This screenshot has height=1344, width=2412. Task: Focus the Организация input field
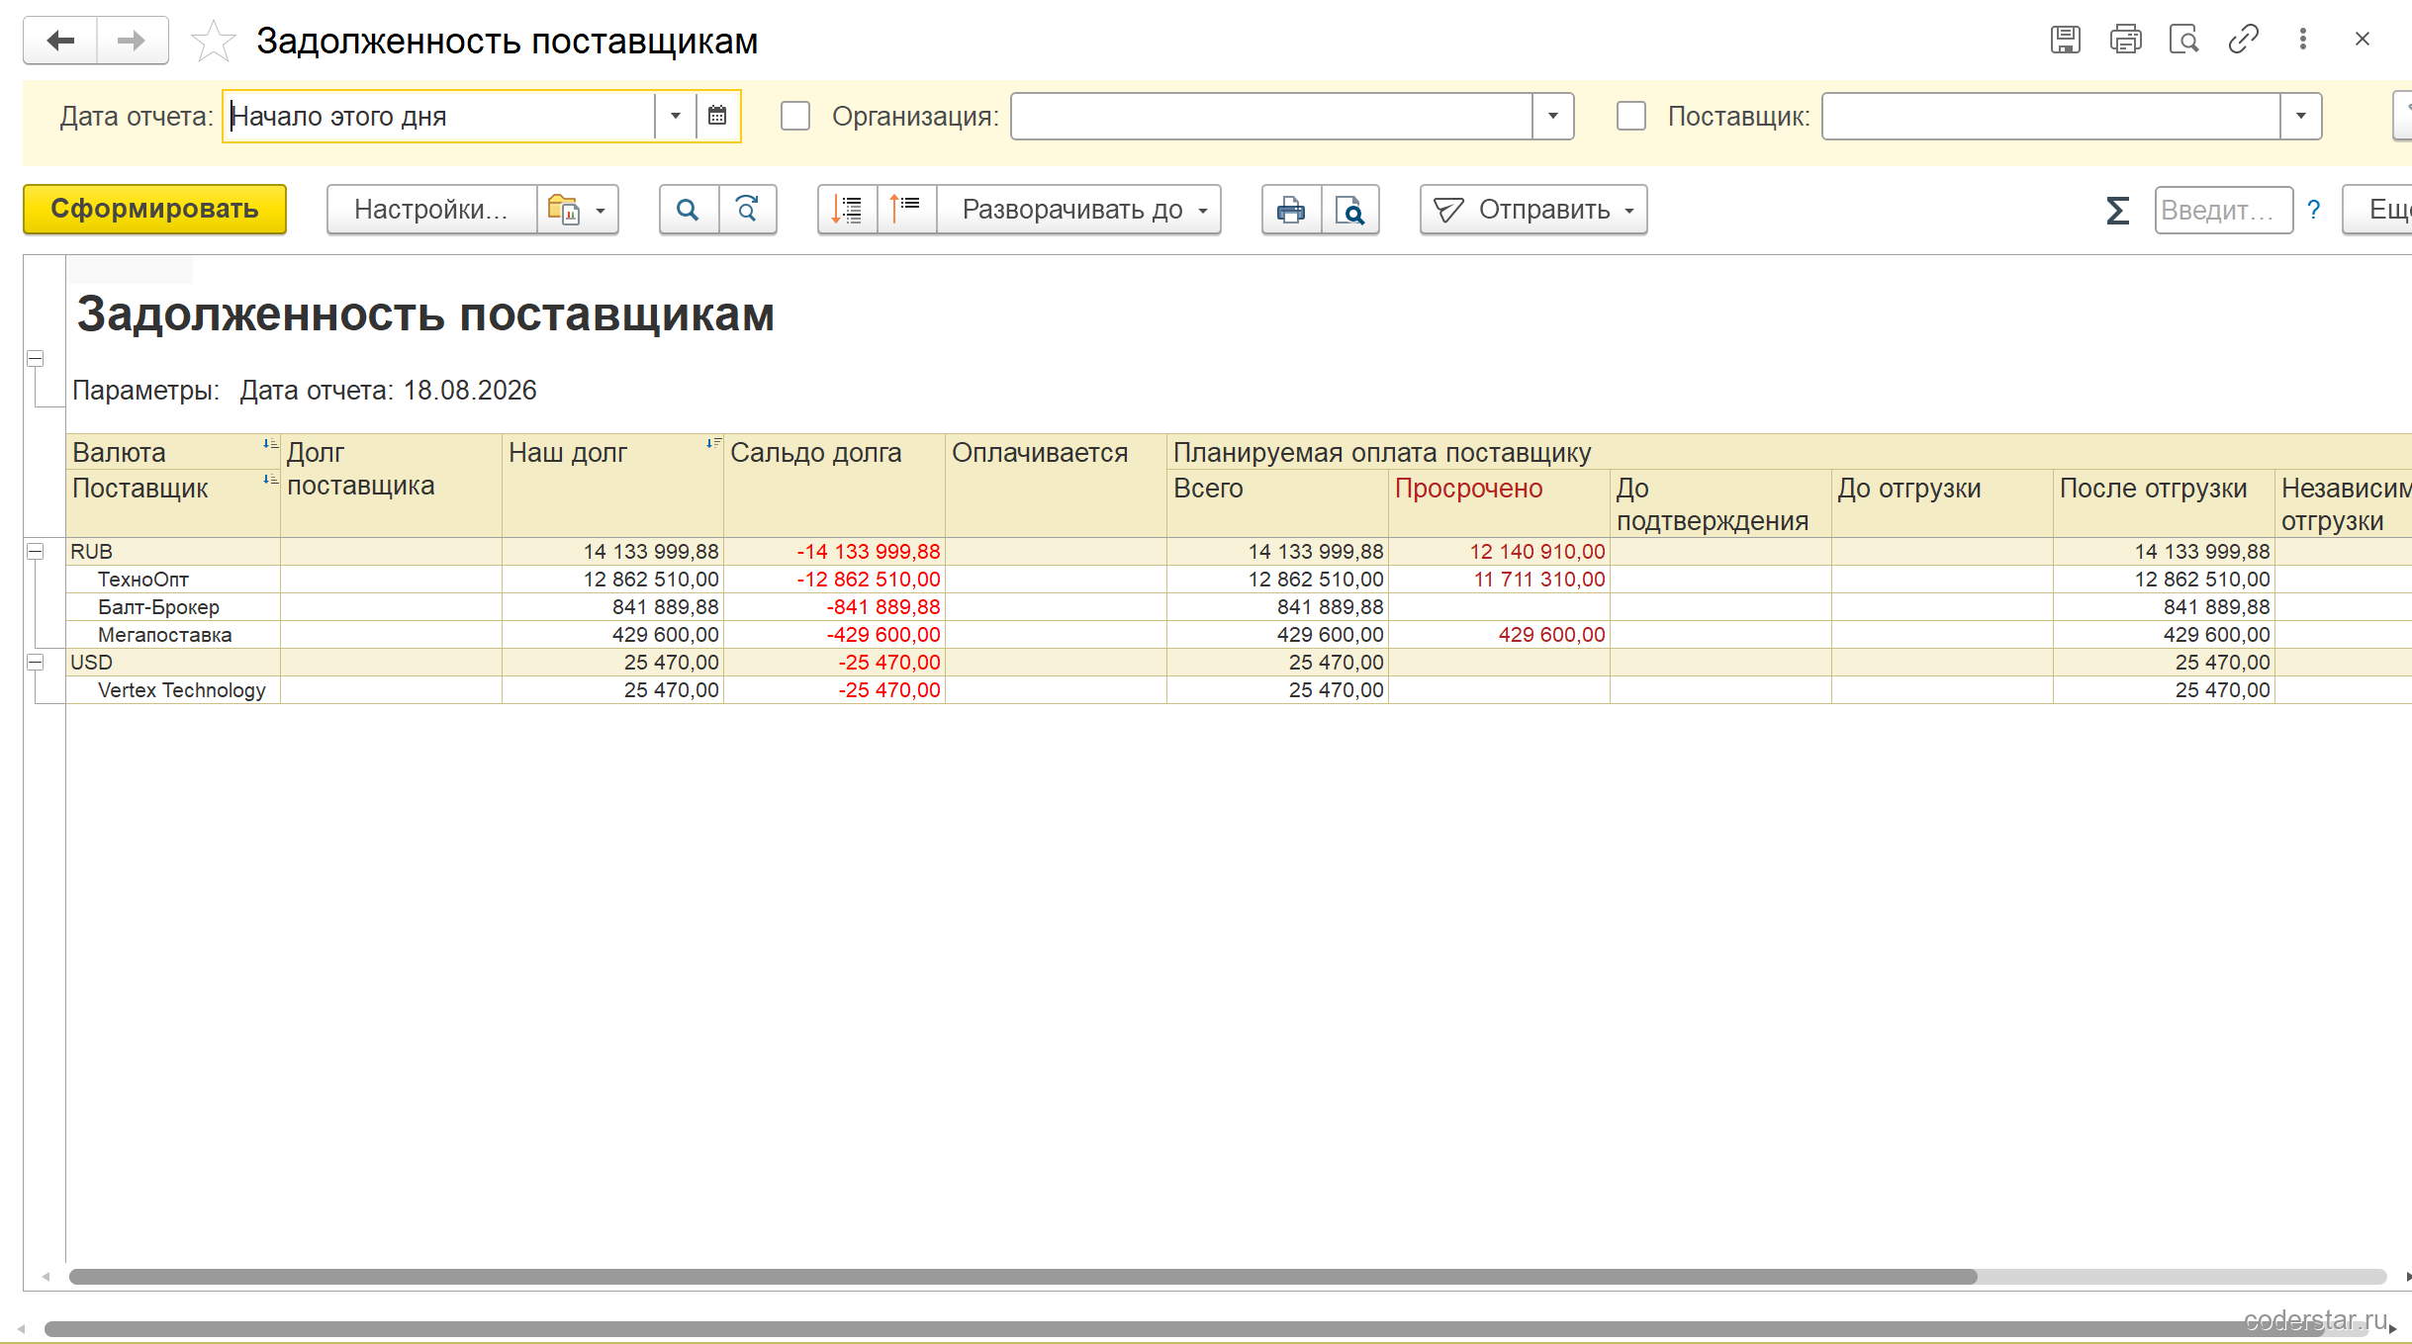pyautogui.click(x=1271, y=116)
